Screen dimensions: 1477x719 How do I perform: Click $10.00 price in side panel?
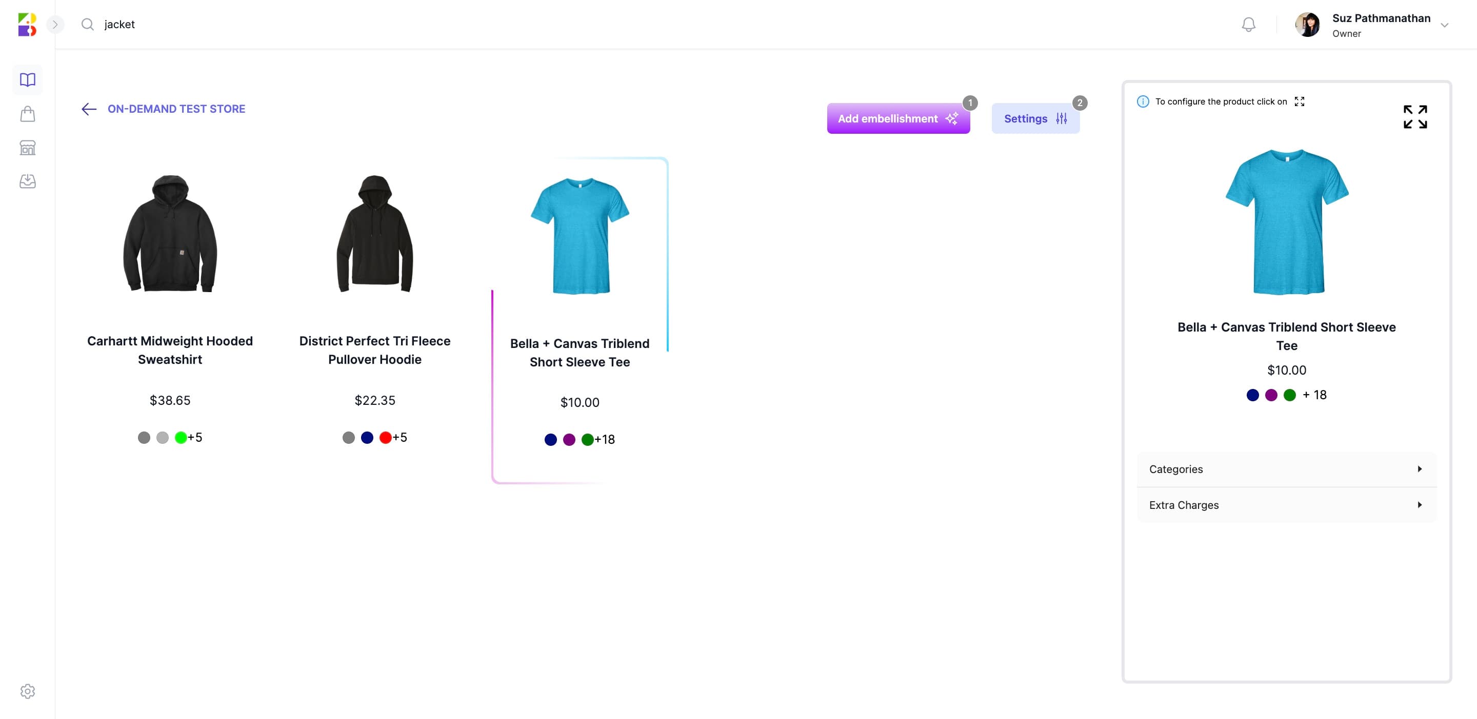pos(1287,371)
